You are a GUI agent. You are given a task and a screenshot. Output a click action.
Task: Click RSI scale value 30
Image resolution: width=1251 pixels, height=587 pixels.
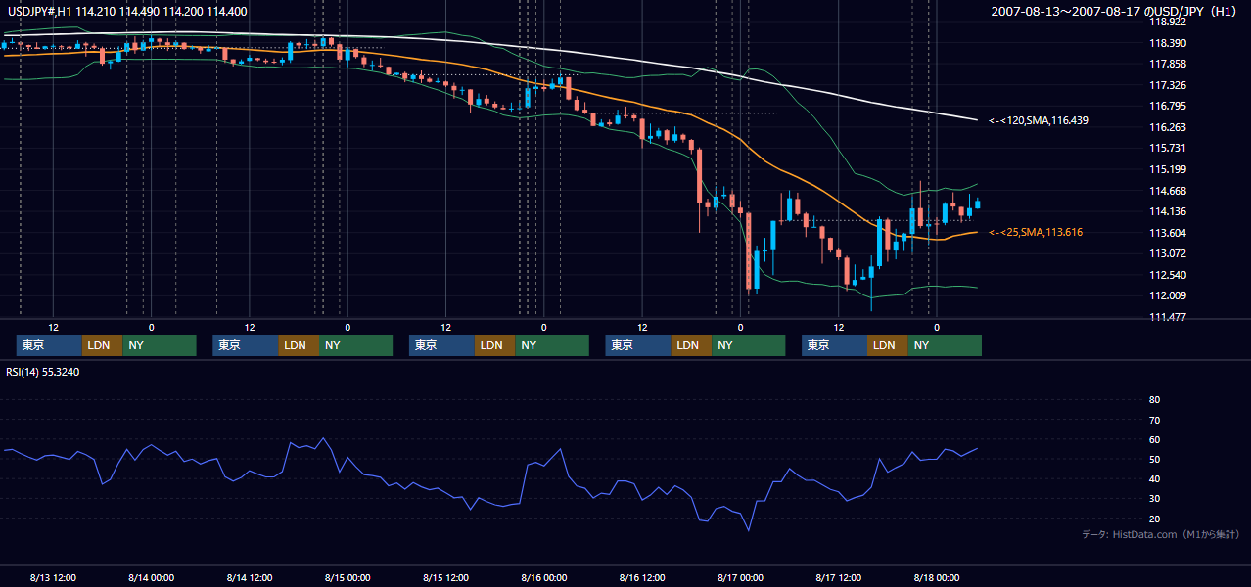point(1154,499)
